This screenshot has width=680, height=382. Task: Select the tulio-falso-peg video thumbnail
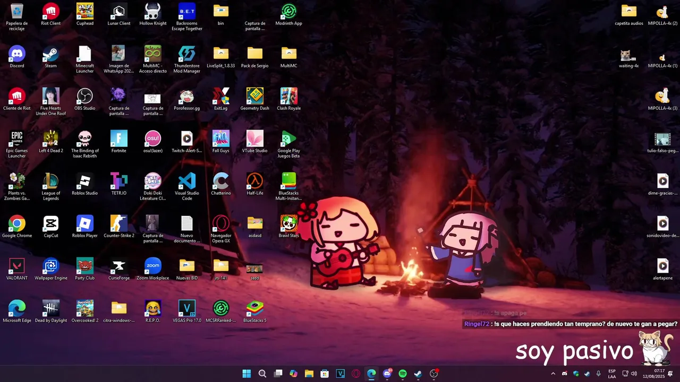[662, 142]
